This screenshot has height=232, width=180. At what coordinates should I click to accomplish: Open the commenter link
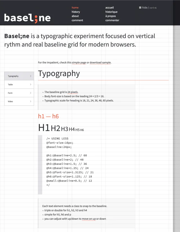click(x=112, y=20)
